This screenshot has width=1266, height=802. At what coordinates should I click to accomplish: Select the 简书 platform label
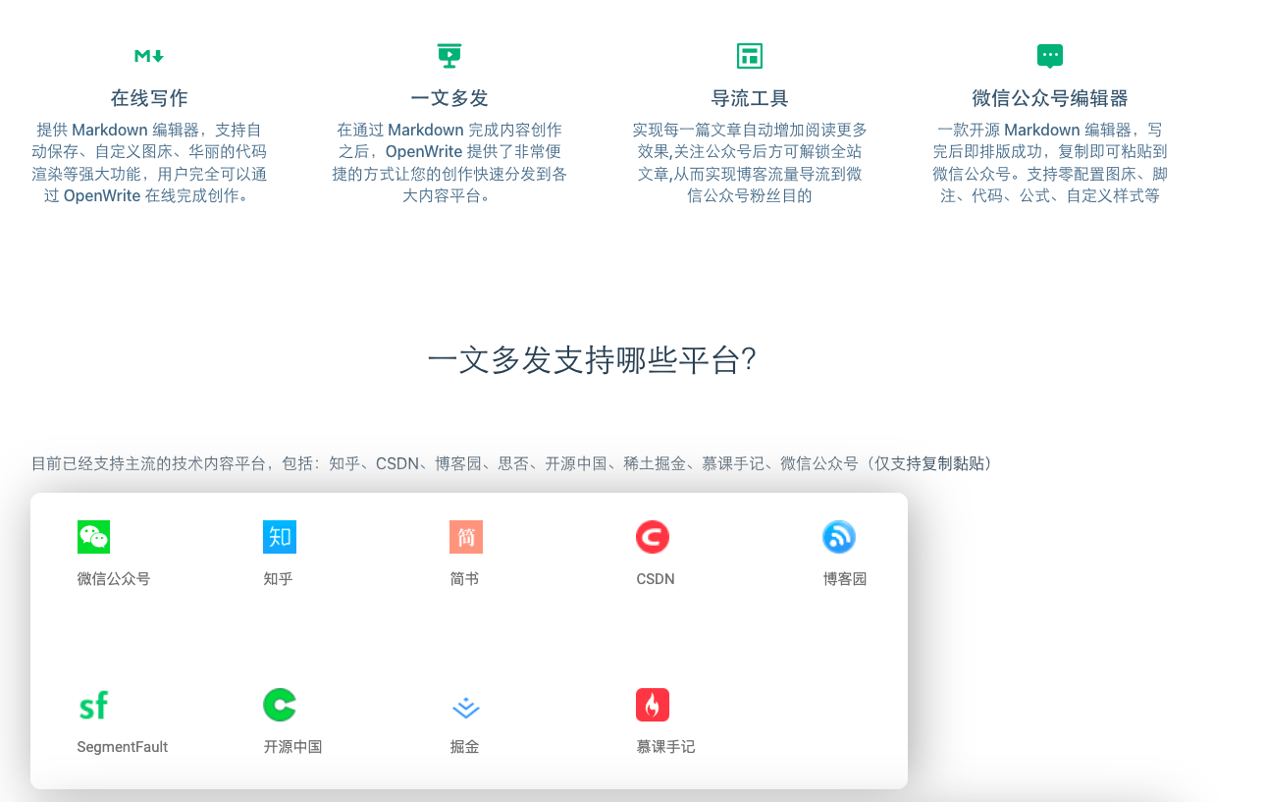[464, 579]
